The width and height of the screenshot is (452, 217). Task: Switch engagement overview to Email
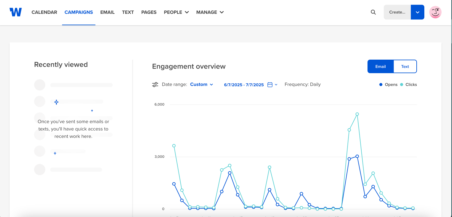pos(380,66)
